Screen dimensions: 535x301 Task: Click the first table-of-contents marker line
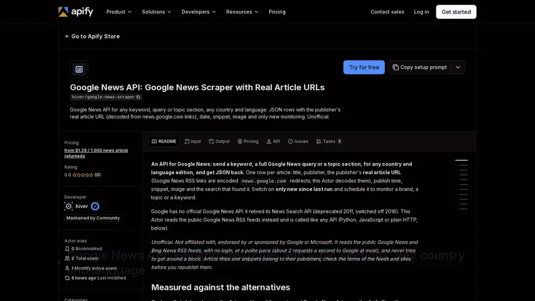[x=461, y=160]
